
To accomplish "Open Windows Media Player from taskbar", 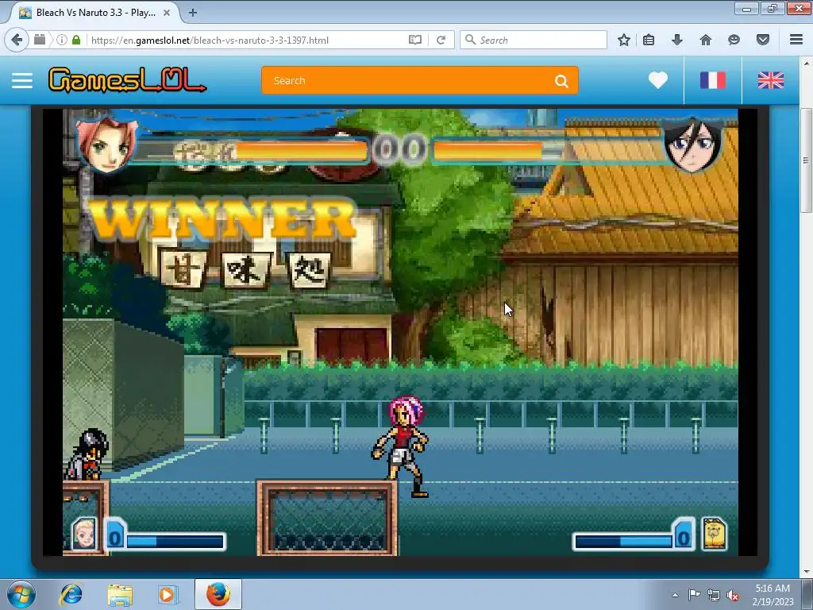I will tap(168, 594).
